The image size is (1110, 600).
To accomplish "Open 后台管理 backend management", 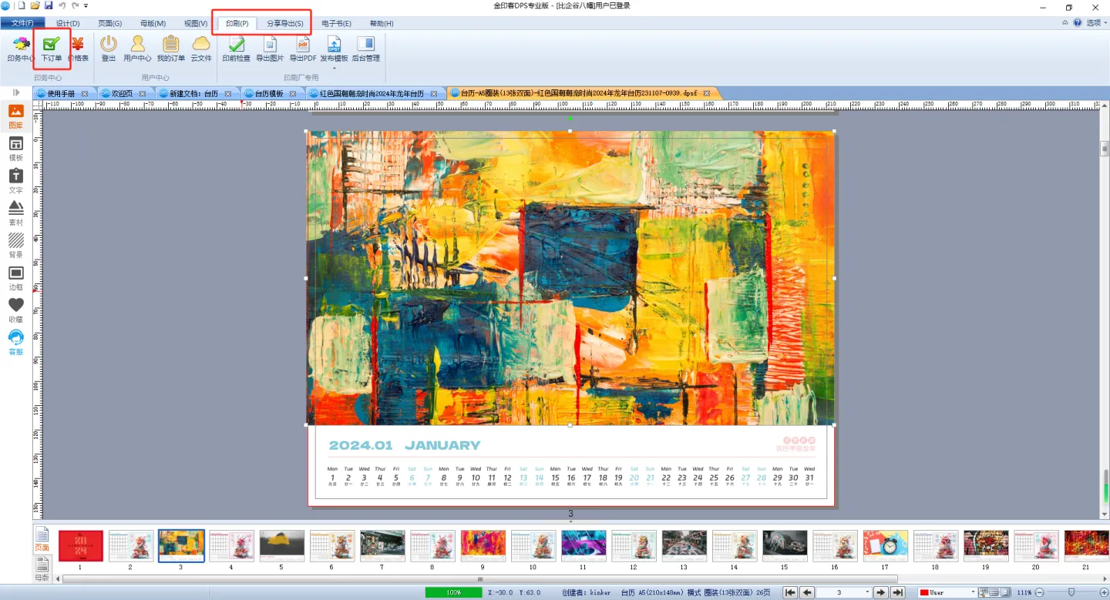I will click(366, 48).
